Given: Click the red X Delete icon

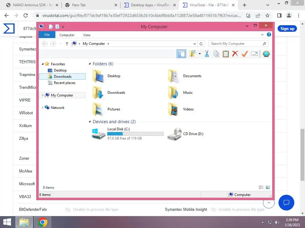Looking at the screenshot, I should [235, 54].
